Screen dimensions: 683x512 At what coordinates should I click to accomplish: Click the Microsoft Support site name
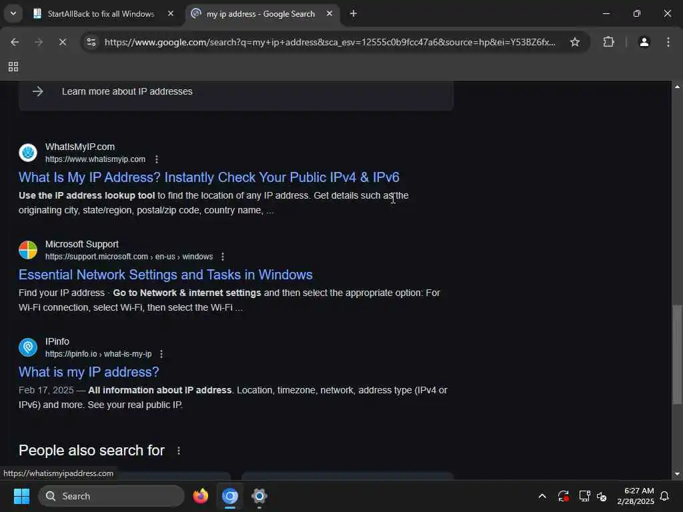(x=82, y=244)
